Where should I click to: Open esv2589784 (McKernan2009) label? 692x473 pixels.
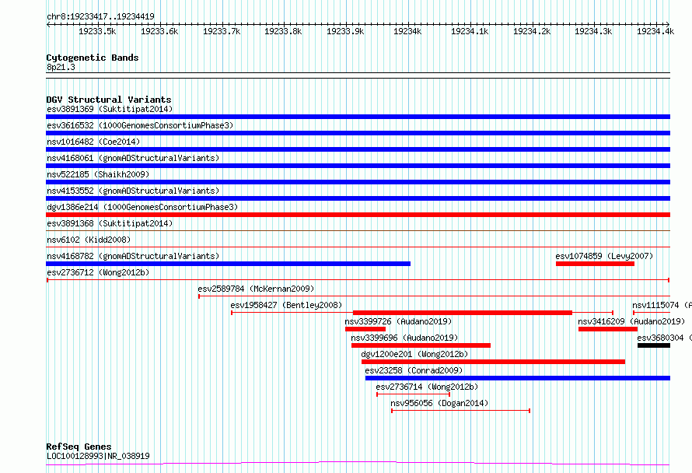click(x=256, y=289)
